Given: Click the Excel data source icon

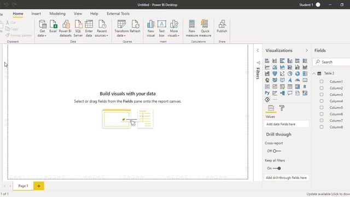Looking at the screenshot, I should (53, 26).
